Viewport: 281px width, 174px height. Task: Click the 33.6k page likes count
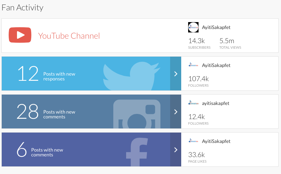196,155
